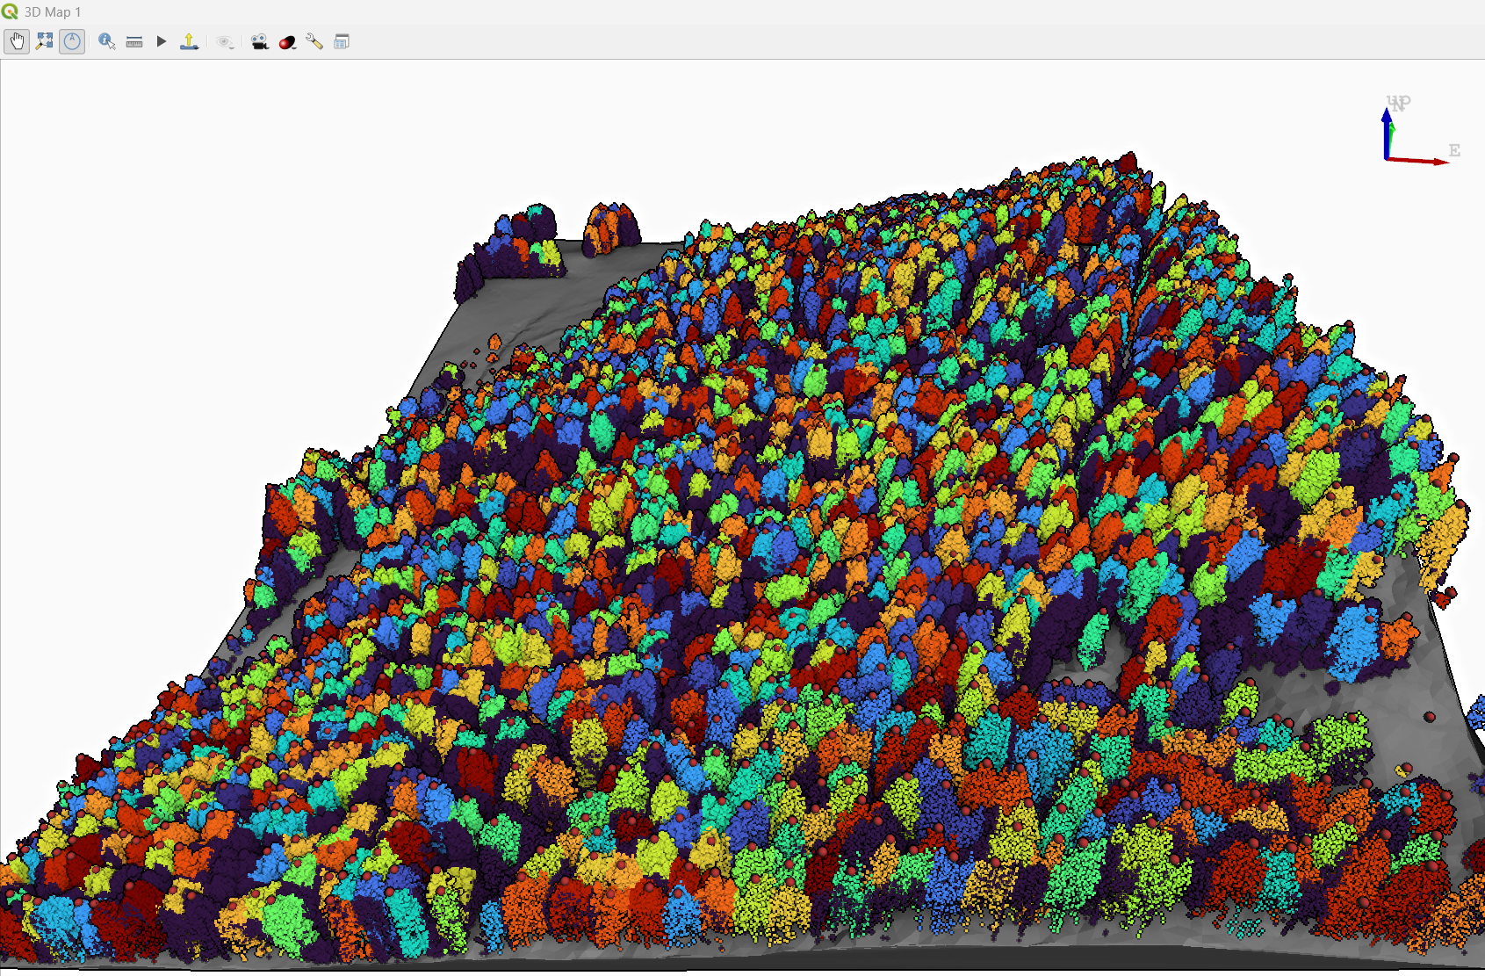Toggle dock 3D map view window
This screenshot has height=976, width=1485.
pos(342,41)
